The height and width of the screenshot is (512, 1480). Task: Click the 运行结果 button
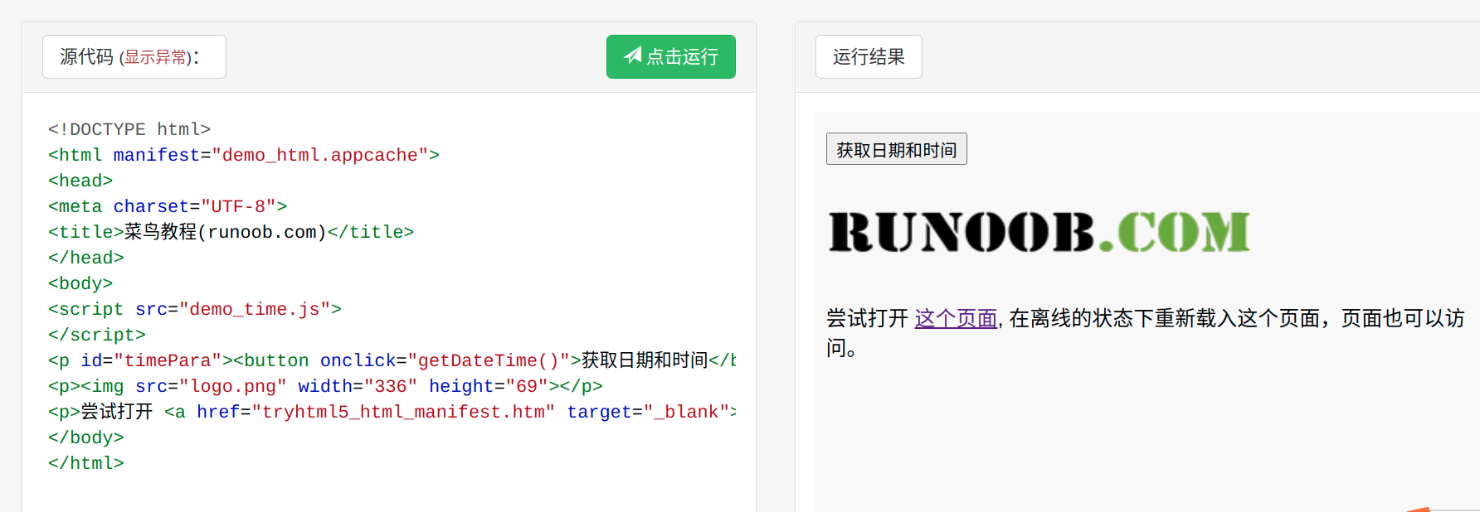pyautogui.click(x=869, y=56)
